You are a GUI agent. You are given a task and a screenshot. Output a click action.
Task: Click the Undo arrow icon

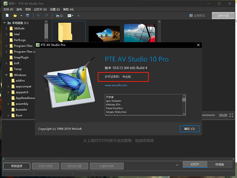[x=38, y=16]
